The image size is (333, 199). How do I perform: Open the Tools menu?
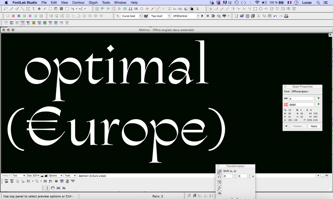[106, 2]
